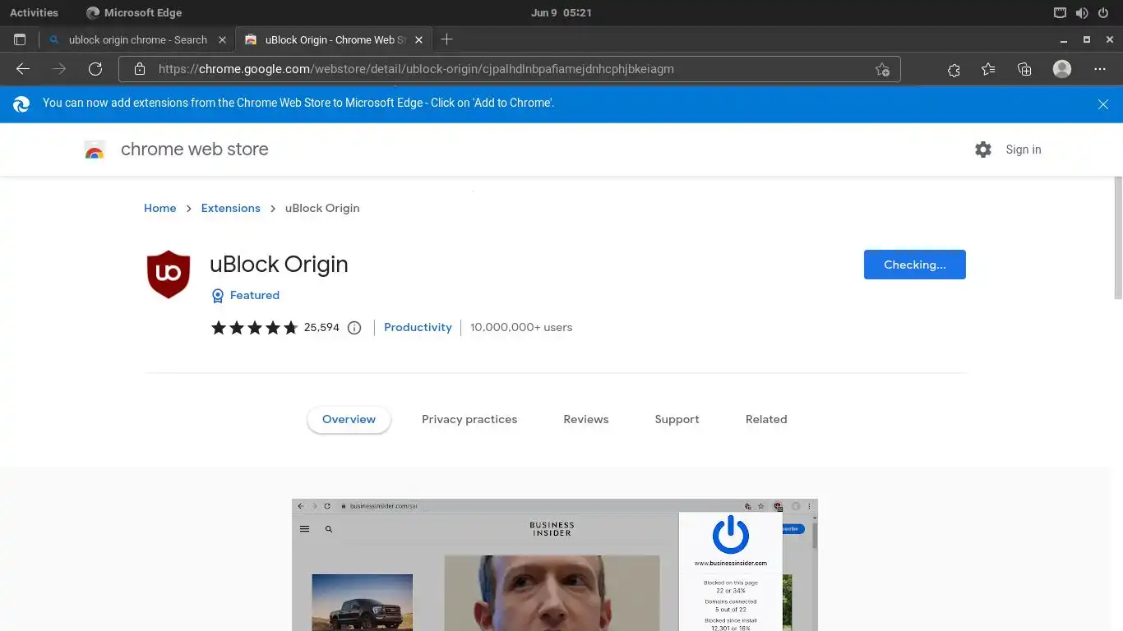Click the Featured label
Screen dimensions: 1123x631
255,295
